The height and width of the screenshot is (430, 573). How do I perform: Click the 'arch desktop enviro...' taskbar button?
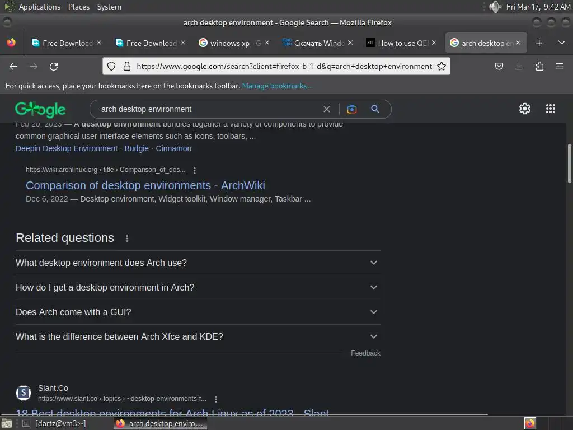pyautogui.click(x=160, y=423)
